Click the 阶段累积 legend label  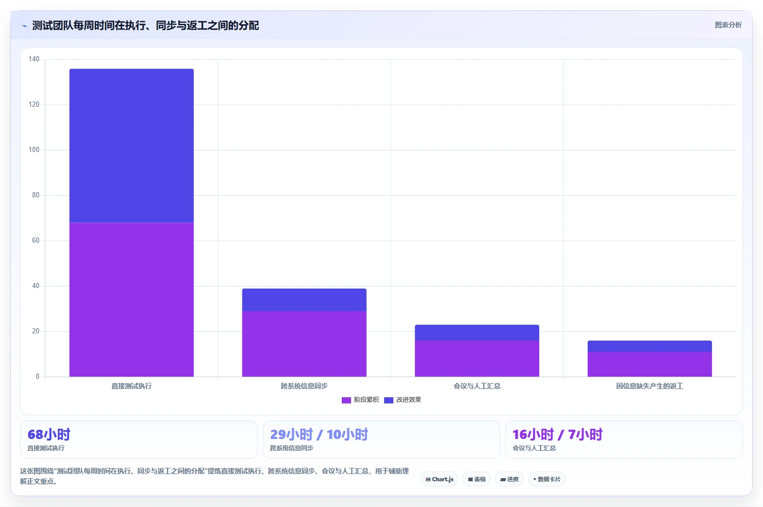point(366,400)
